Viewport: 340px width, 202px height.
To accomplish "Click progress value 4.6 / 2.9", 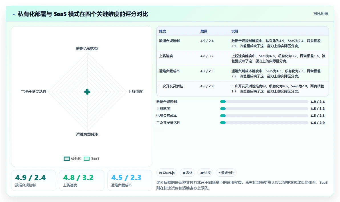I will (317, 123).
